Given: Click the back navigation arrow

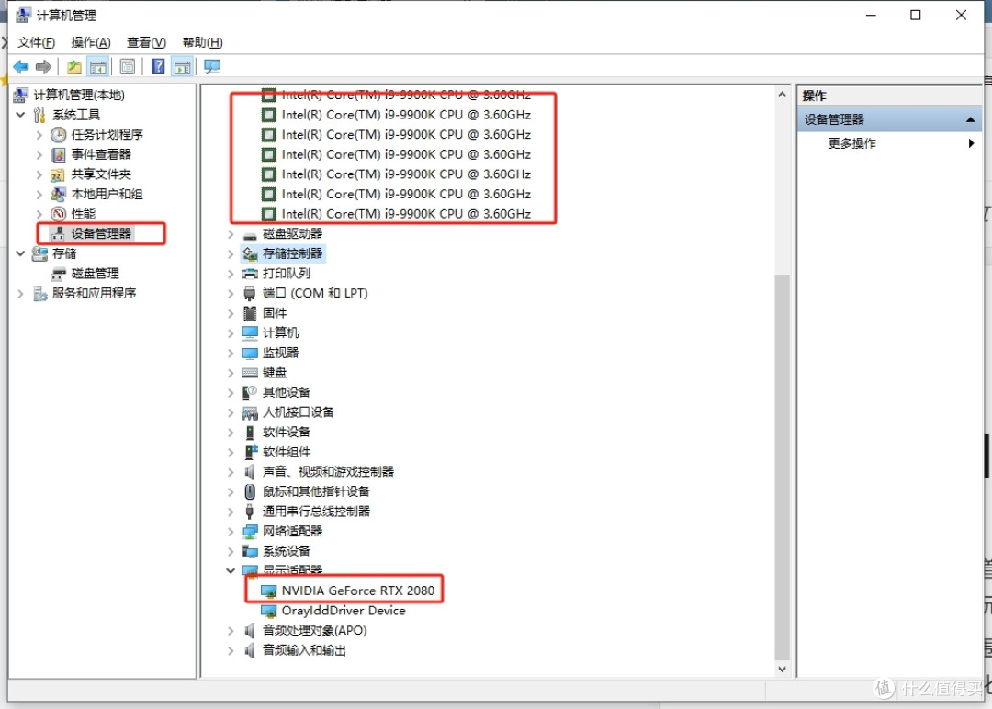Looking at the screenshot, I should click(x=21, y=65).
